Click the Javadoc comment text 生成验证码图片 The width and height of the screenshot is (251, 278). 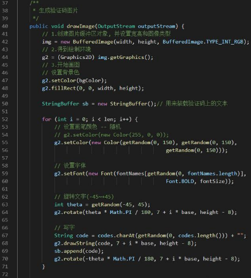[58, 11]
